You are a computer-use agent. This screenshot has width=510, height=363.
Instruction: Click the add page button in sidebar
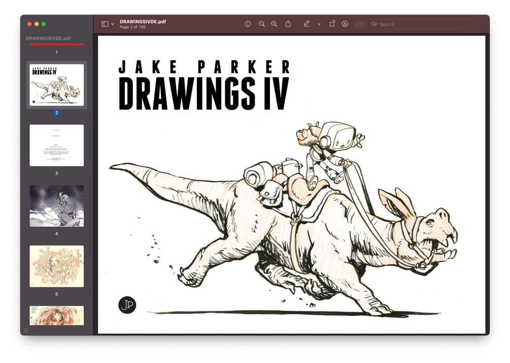26,331
